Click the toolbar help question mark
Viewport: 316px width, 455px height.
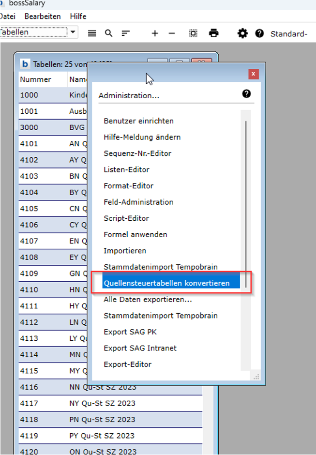click(x=259, y=33)
